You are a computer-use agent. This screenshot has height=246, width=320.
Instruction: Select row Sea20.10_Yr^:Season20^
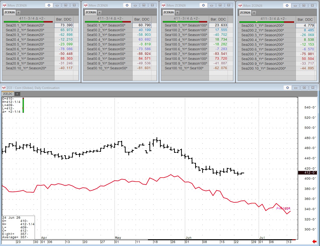click(x=28, y=68)
